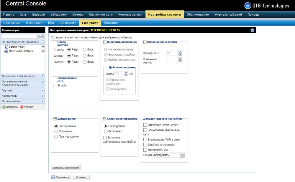The width and height of the screenshot is (295, 182).
Task: Set Выполн. access to Блок.
Action: coord(85,62)
